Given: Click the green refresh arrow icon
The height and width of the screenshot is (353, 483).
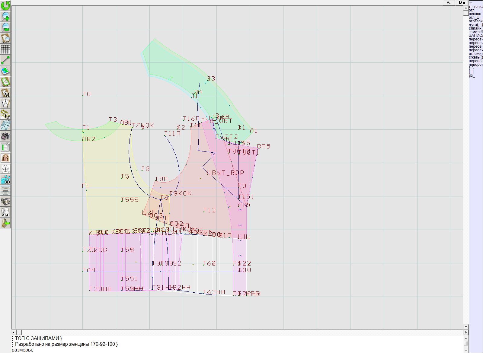Looking at the screenshot, I should click(5, 5).
